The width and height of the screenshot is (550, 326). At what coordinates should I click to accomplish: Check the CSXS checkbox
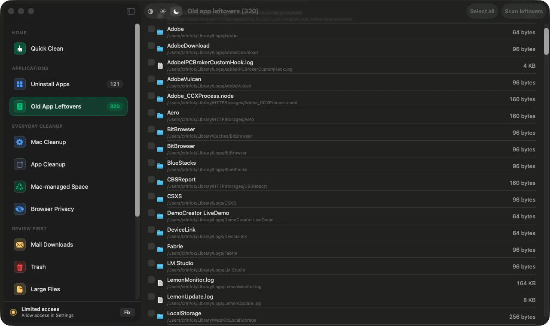[151, 196]
